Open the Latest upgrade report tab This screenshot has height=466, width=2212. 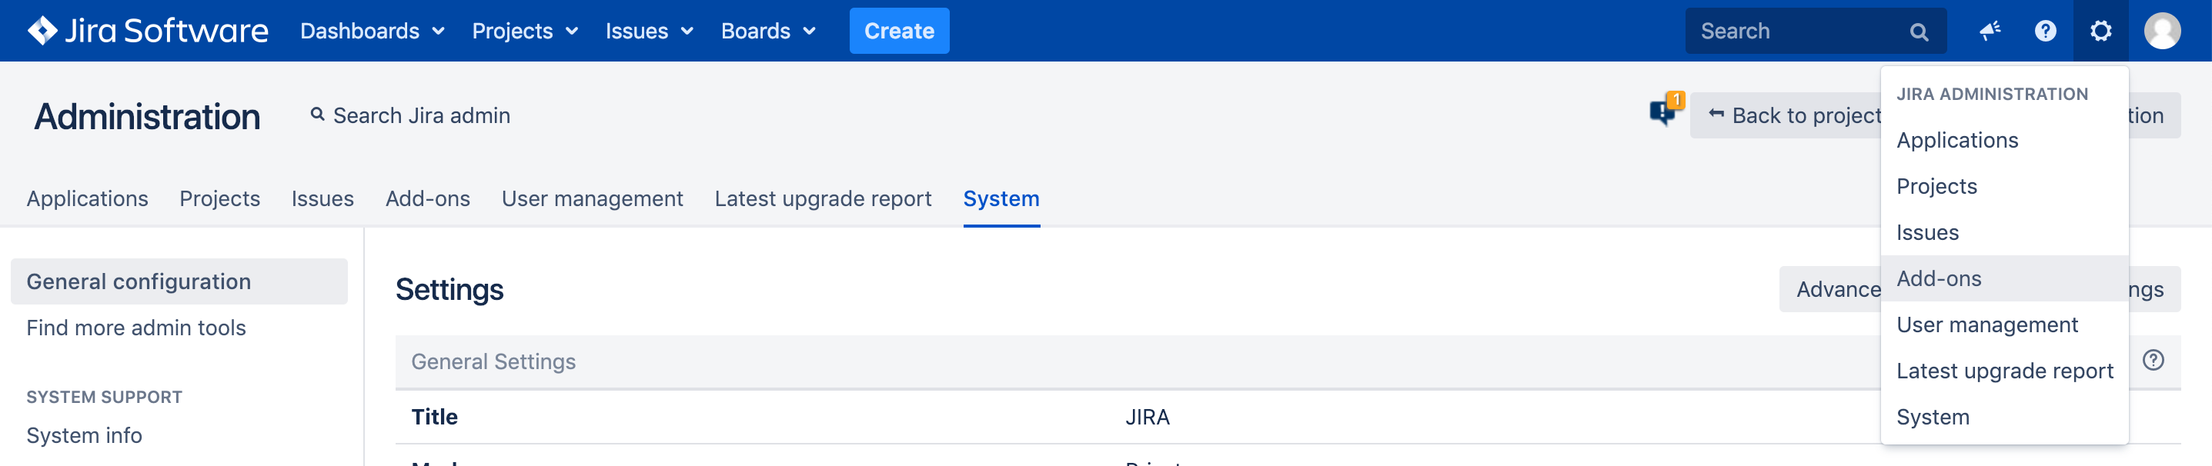823,198
